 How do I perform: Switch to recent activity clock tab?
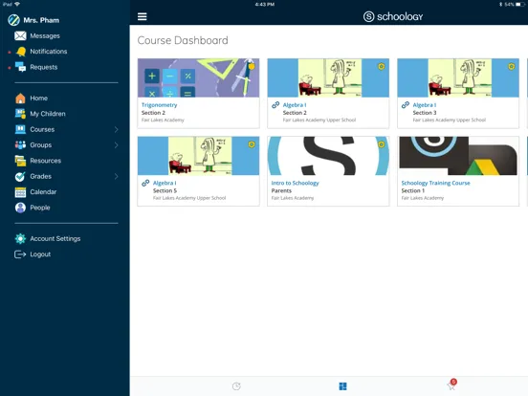(236, 386)
